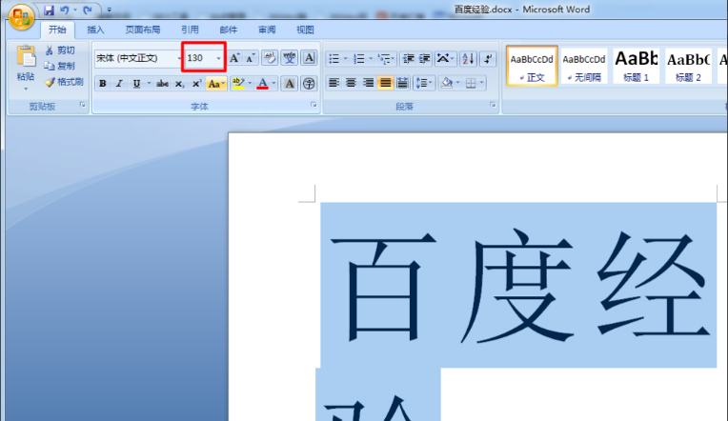Toggle Show/Hide paragraph marks
The image size is (728, 421).
(x=488, y=59)
